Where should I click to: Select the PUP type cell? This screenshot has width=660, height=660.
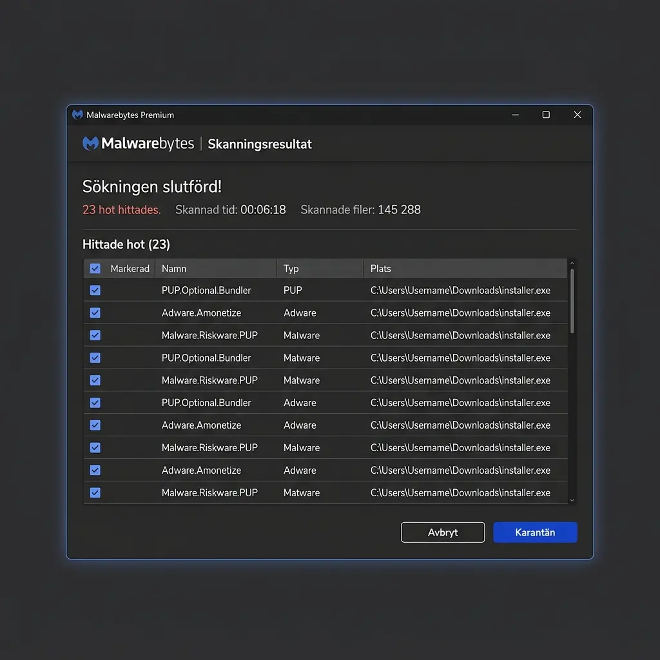point(293,291)
